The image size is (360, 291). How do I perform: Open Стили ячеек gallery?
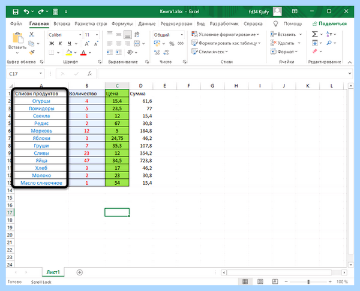pos(209,52)
